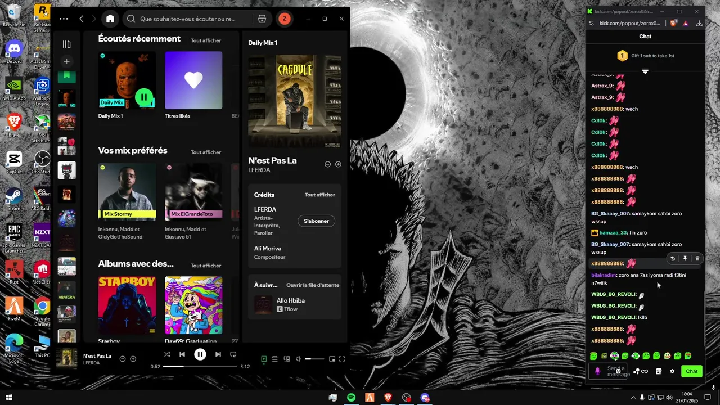The image size is (720, 405).
Task: Open the Spotify three-dots menu
Action: (x=64, y=19)
